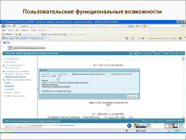
Task: Click the IE Back navigation button
Action: pyautogui.click(x=3, y=26)
